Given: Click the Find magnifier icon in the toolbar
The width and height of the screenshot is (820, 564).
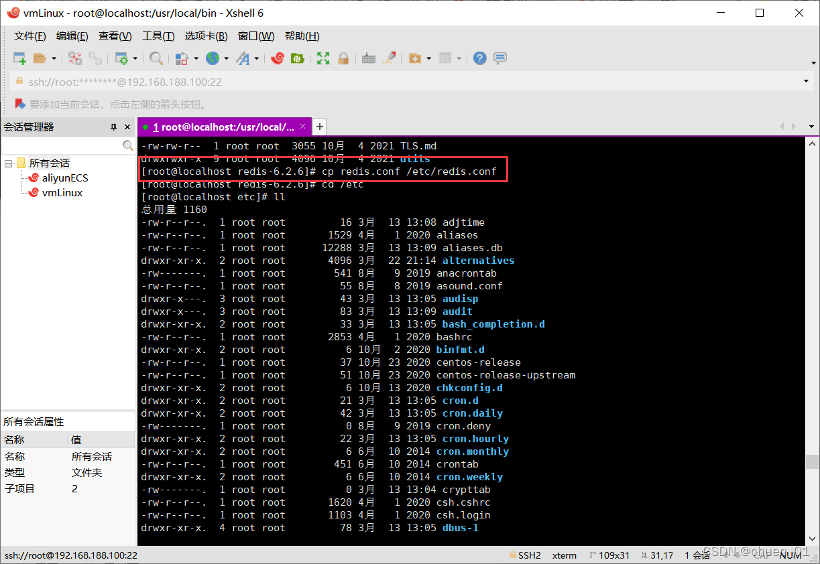Looking at the screenshot, I should pos(156,58).
